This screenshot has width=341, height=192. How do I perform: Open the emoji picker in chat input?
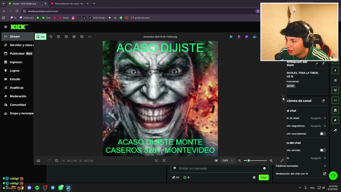(x=264, y=168)
